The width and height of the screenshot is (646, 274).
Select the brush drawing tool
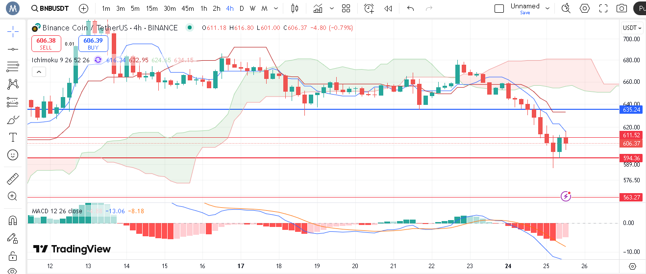click(x=13, y=120)
